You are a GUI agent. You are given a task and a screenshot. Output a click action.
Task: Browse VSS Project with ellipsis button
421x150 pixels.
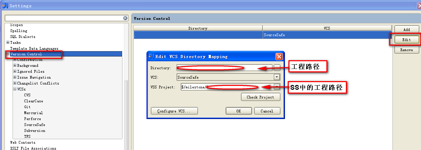[x=277, y=87]
